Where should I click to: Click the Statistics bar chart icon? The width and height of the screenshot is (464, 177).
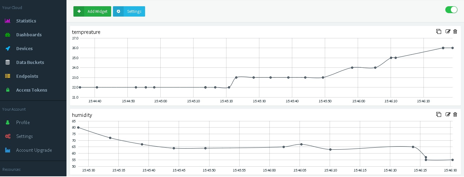coord(8,21)
